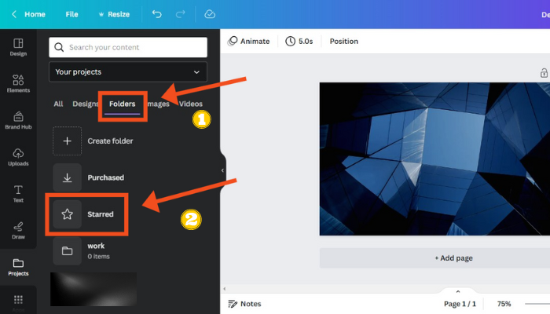Click Create folder label
The height and width of the screenshot is (314, 550).
coord(110,141)
